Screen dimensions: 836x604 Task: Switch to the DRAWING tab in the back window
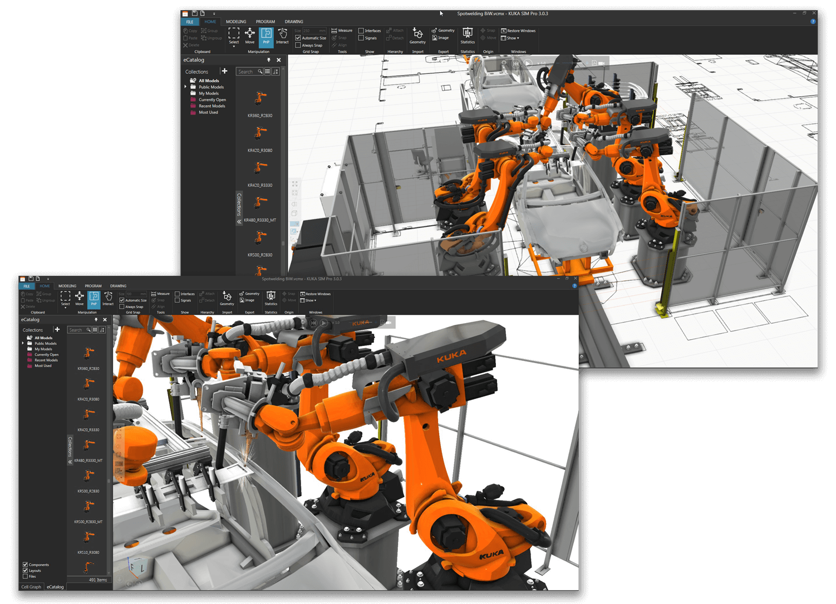[294, 22]
